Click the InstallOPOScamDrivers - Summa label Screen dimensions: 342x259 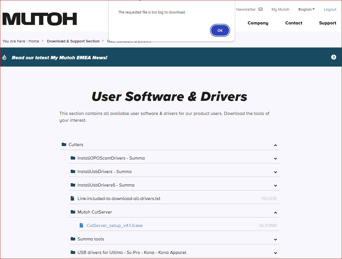tap(111, 158)
